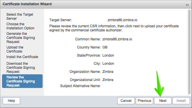Open Download the Certificate Signing Request step
Image resolution: width=192 pixels, height=108 pixels.
point(20,68)
